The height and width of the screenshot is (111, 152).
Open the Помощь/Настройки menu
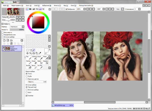(x=86, y=6)
